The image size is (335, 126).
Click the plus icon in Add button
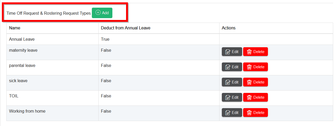98,13
